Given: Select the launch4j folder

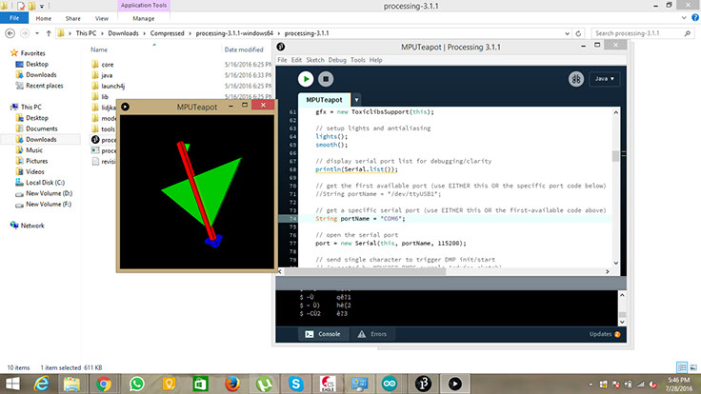Looking at the screenshot, I should 112,86.
